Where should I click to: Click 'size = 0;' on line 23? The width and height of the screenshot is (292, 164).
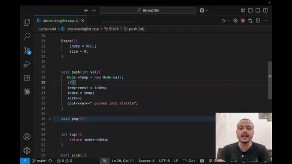pyautogui.click(x=79, y=51)
